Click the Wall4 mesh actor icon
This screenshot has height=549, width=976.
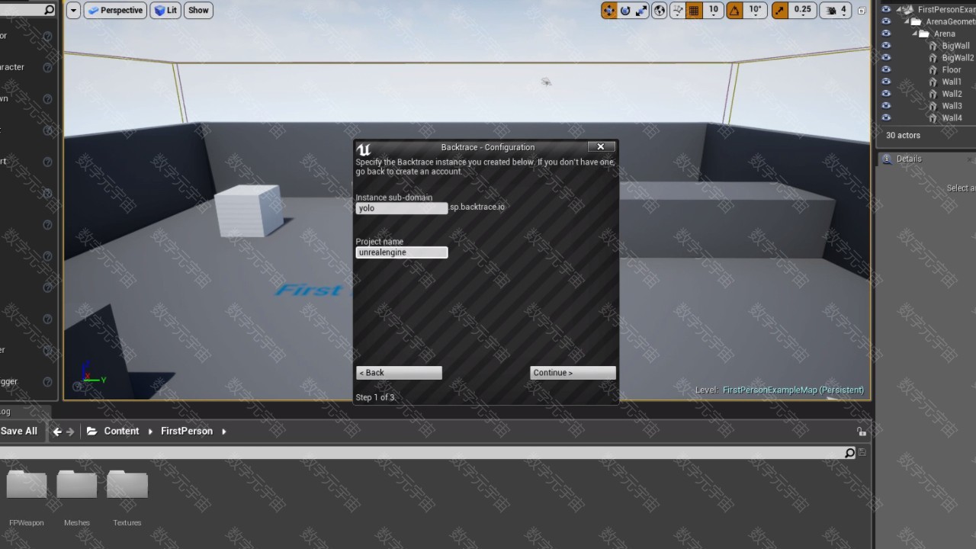933,118
